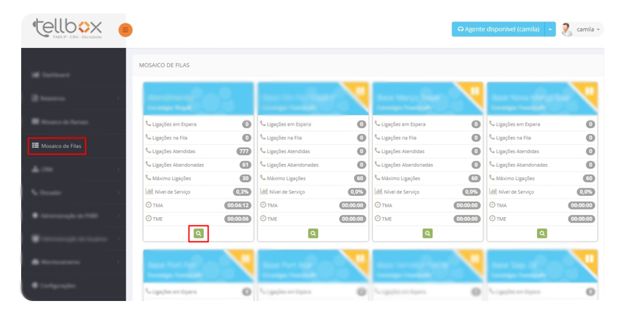This screenshot has width=621, height=317.
Task: Toggle pause on fourth queue card
Action: pyautogui.click(x=589, y=91)
